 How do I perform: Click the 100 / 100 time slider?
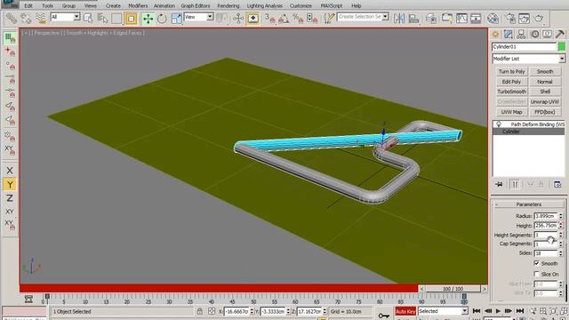tap(453, 289)
